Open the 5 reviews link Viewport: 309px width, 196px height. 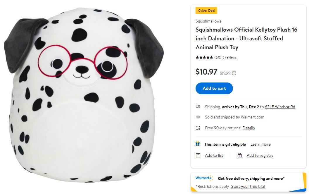(x=229, y=57)
